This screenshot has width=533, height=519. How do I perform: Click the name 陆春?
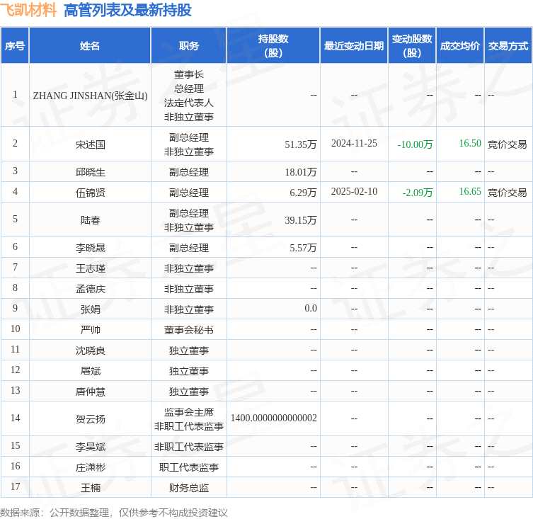91,220
